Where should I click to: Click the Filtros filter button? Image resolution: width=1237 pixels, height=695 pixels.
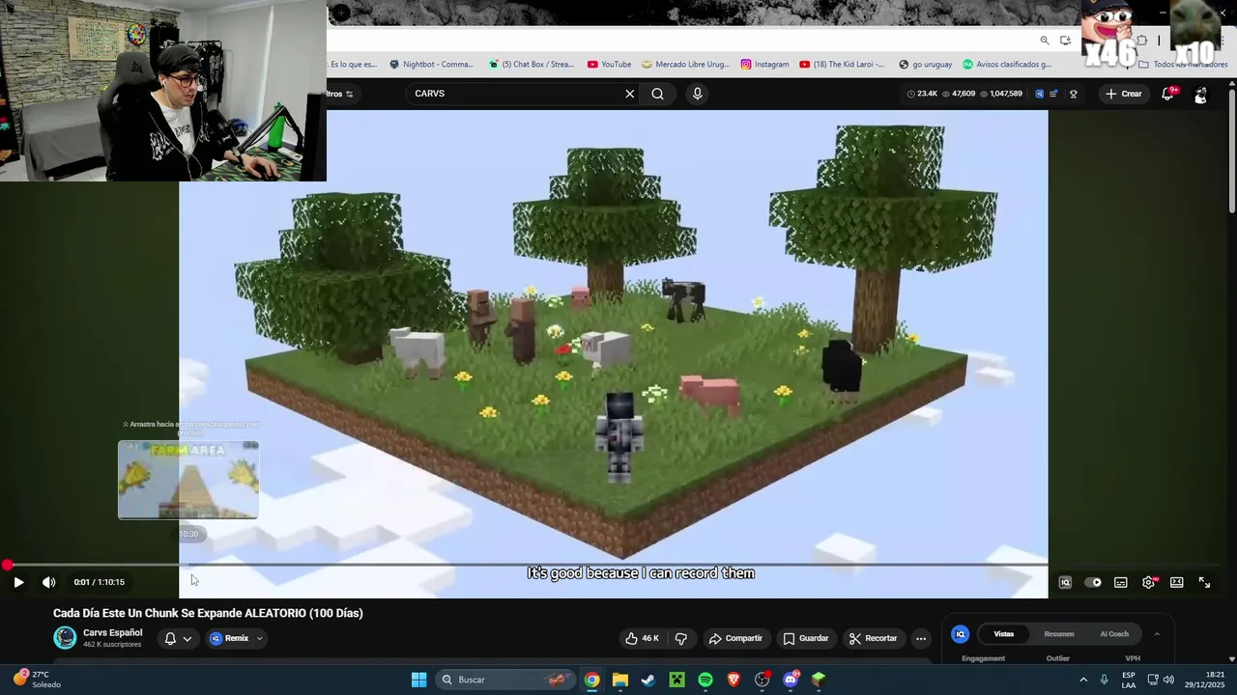(339, 94)
